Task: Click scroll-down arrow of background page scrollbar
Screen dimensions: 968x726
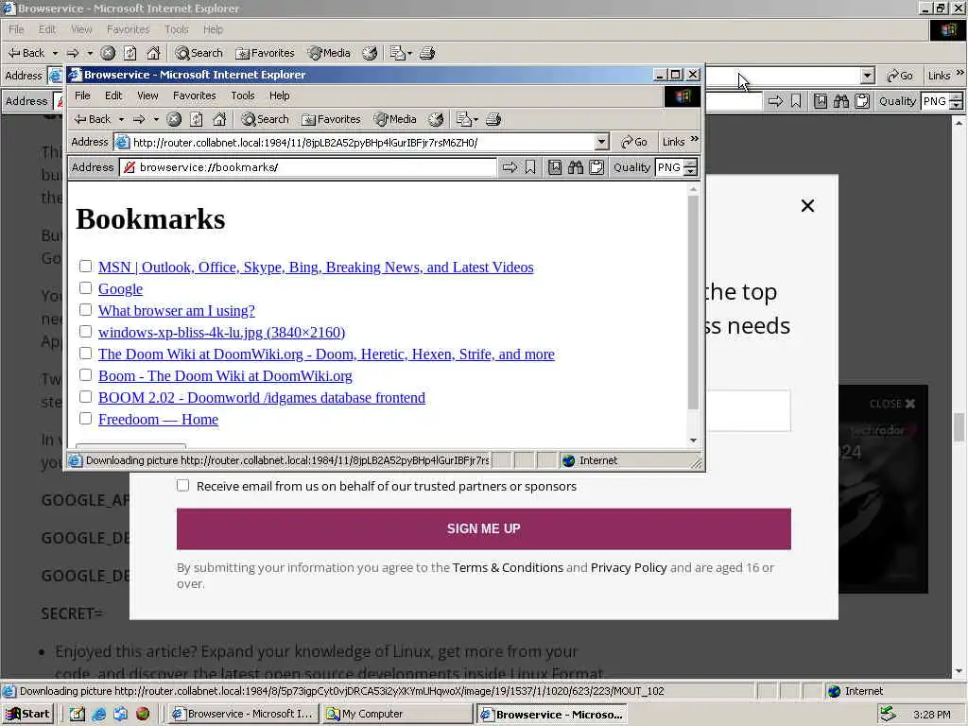Action: pos(959,671)
